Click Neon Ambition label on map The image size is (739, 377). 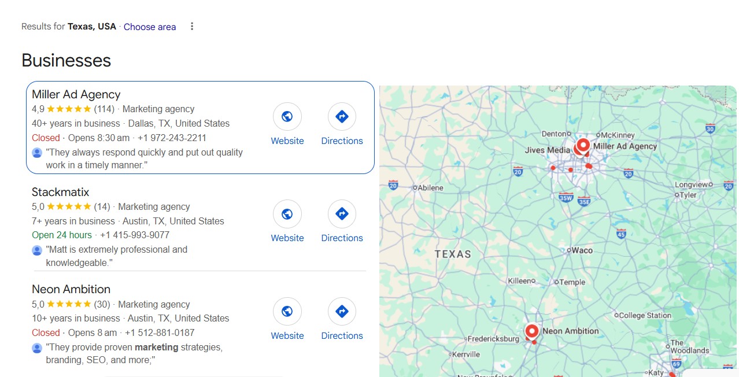[x=571, y=331]
